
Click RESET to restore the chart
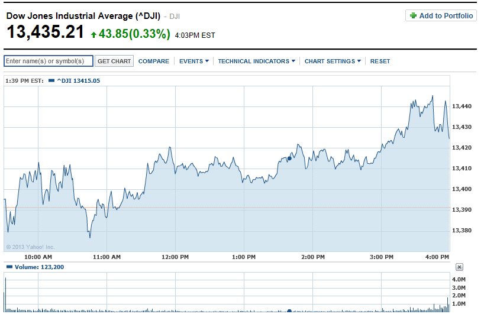coord(380,61)
